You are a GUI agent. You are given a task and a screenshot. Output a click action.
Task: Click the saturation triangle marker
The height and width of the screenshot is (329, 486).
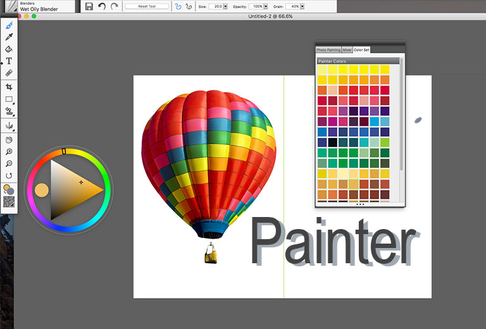click(x=81, y=182)
